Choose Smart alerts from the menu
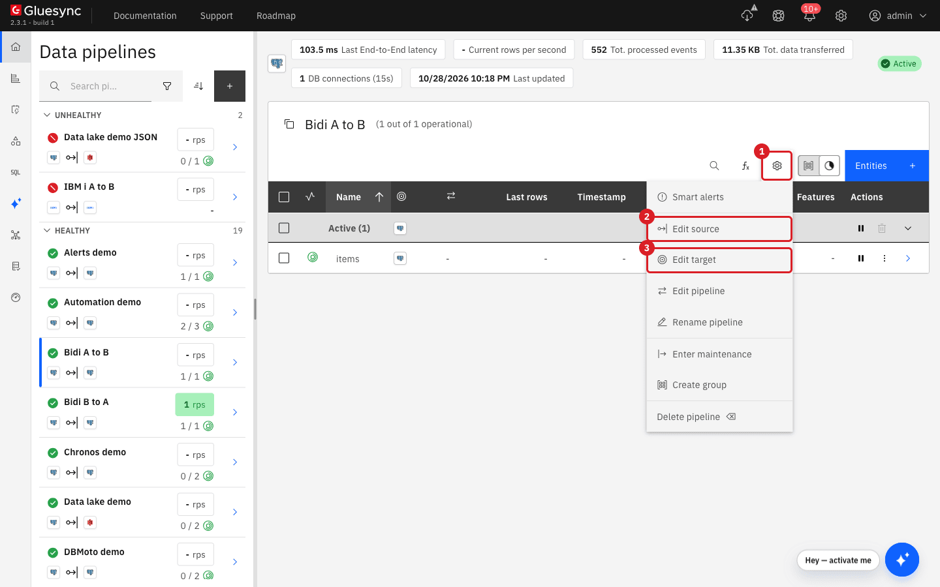The height and width of the screenshot is (587, 940). click(x=719, y=197)
